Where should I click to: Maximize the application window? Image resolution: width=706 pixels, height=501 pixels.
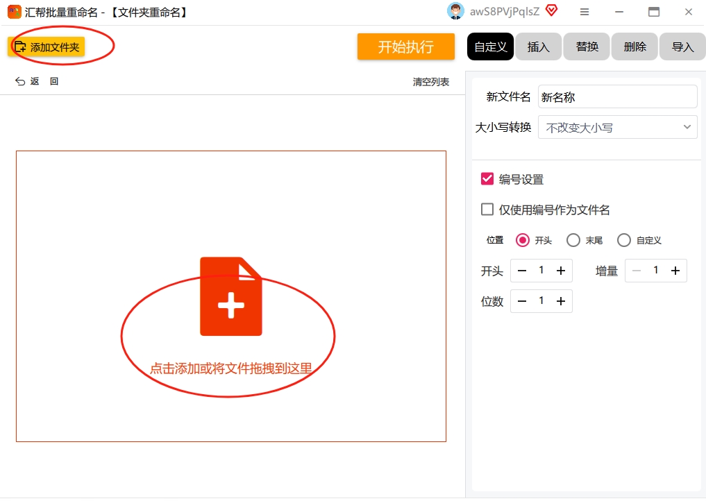tap(654, 12)
